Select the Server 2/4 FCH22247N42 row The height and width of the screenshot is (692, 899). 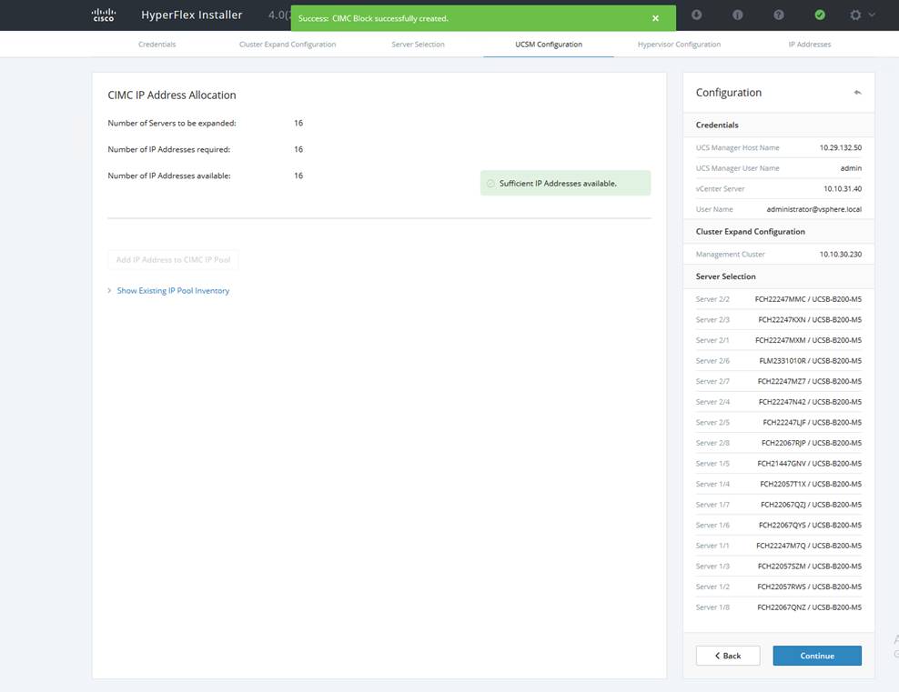pyautogui.click(x=779, y=402)
